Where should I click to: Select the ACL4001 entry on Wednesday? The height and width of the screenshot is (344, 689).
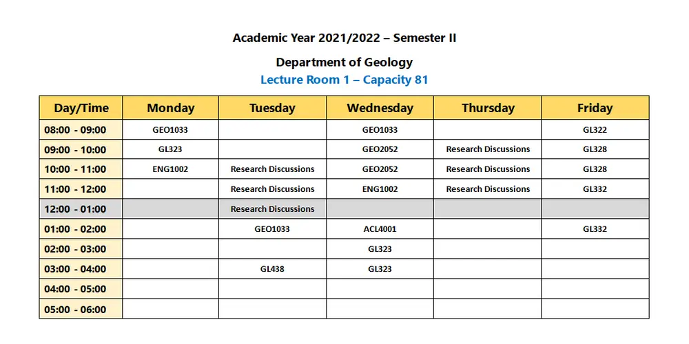pyautogui.click(x=380, y=229)
